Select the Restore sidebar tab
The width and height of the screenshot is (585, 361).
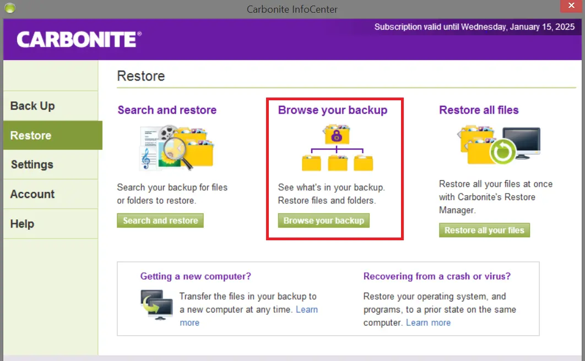31,136
